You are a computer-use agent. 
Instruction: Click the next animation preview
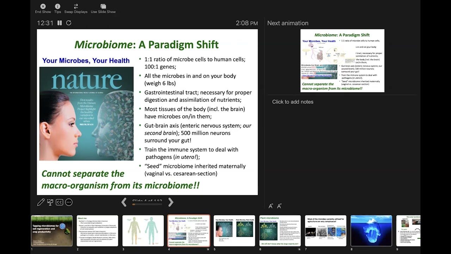pyautogui.click(x=342, y=61)
